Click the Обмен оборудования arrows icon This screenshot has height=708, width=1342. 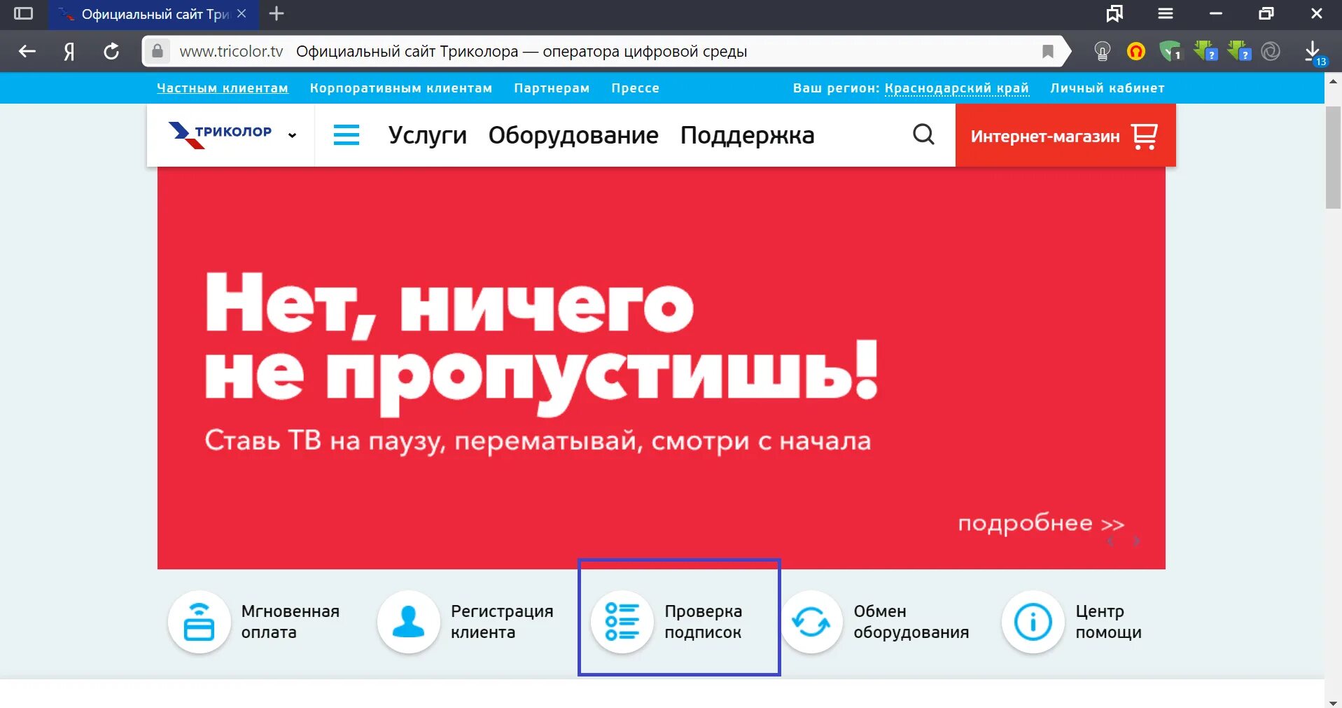(811, 622)
